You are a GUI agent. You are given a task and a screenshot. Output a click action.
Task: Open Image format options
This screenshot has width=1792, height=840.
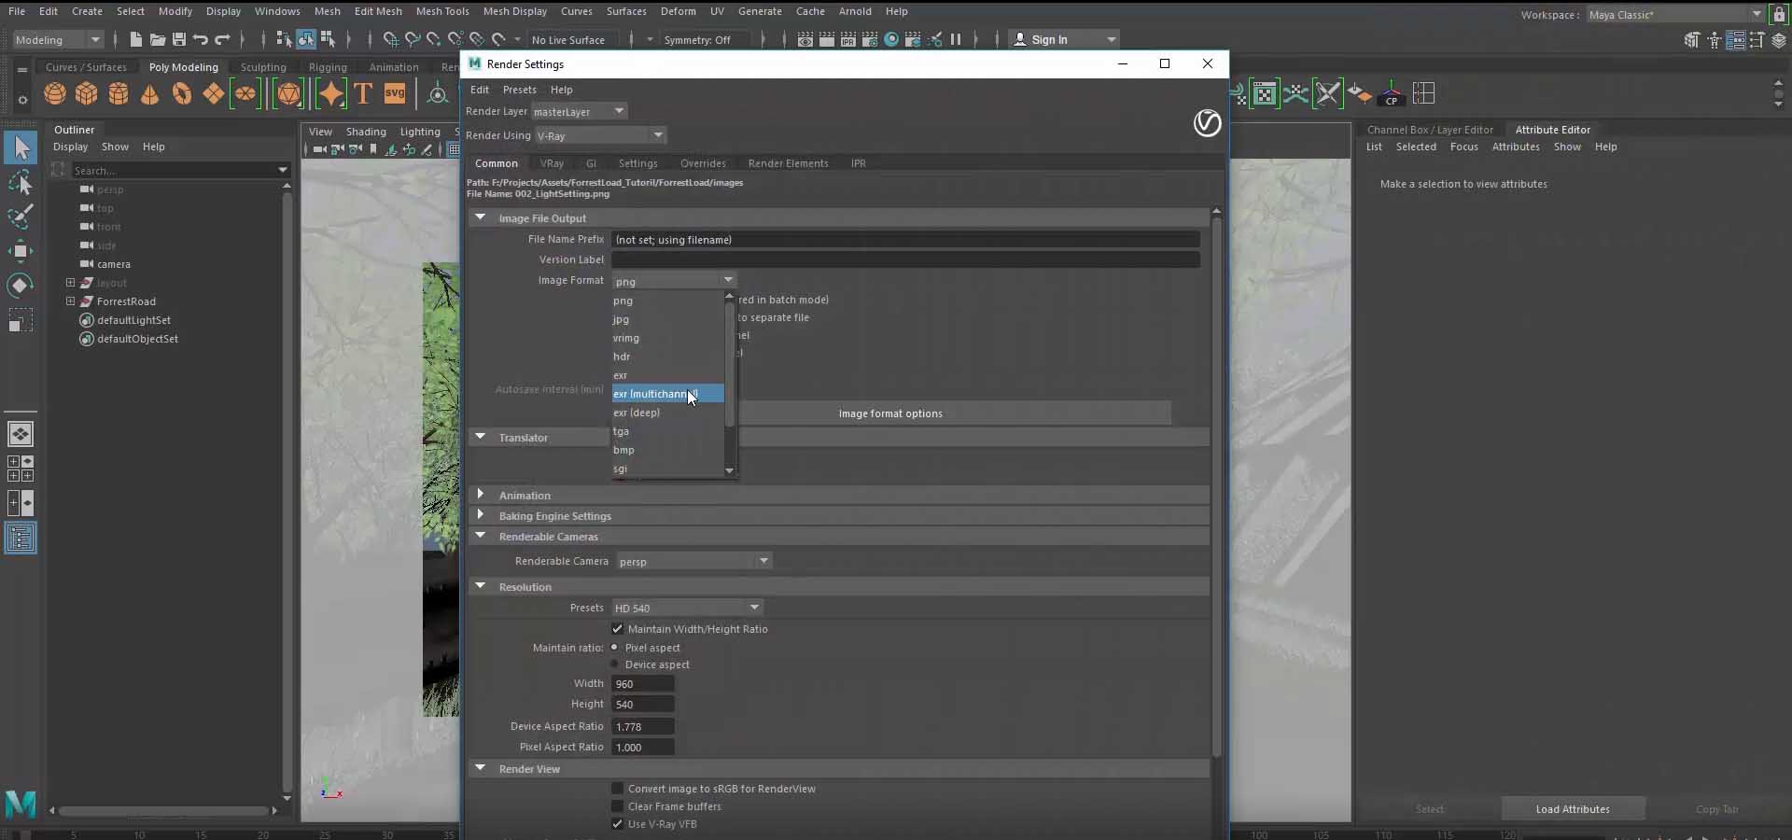pyautogui.click(x=889, y=413)
